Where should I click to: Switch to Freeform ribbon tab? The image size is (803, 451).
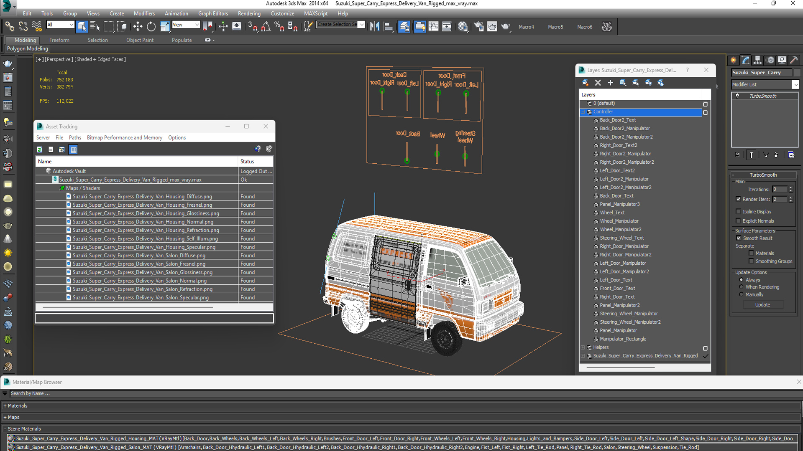[x=59, y=40]
